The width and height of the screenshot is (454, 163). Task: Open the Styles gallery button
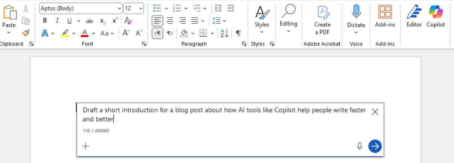262,19
